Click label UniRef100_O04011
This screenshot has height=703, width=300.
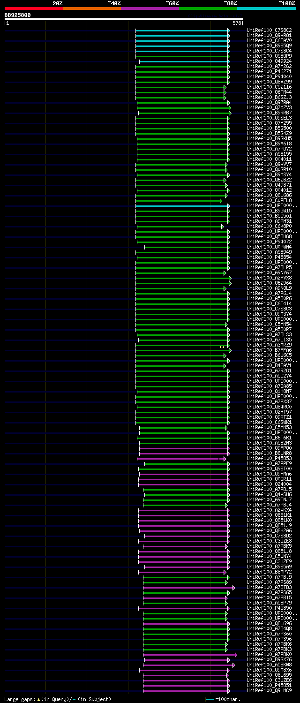[269, 159]
